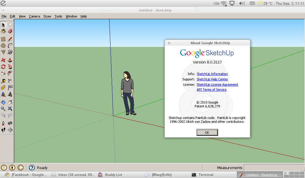Click the copyright C status icon

(x=21, y=168)
